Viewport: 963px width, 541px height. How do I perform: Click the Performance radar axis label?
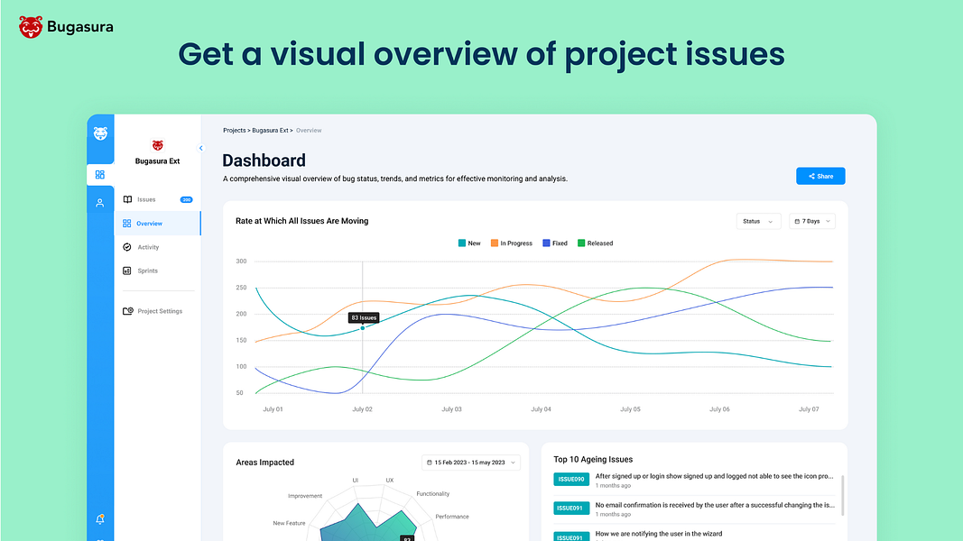click(452, 517)
